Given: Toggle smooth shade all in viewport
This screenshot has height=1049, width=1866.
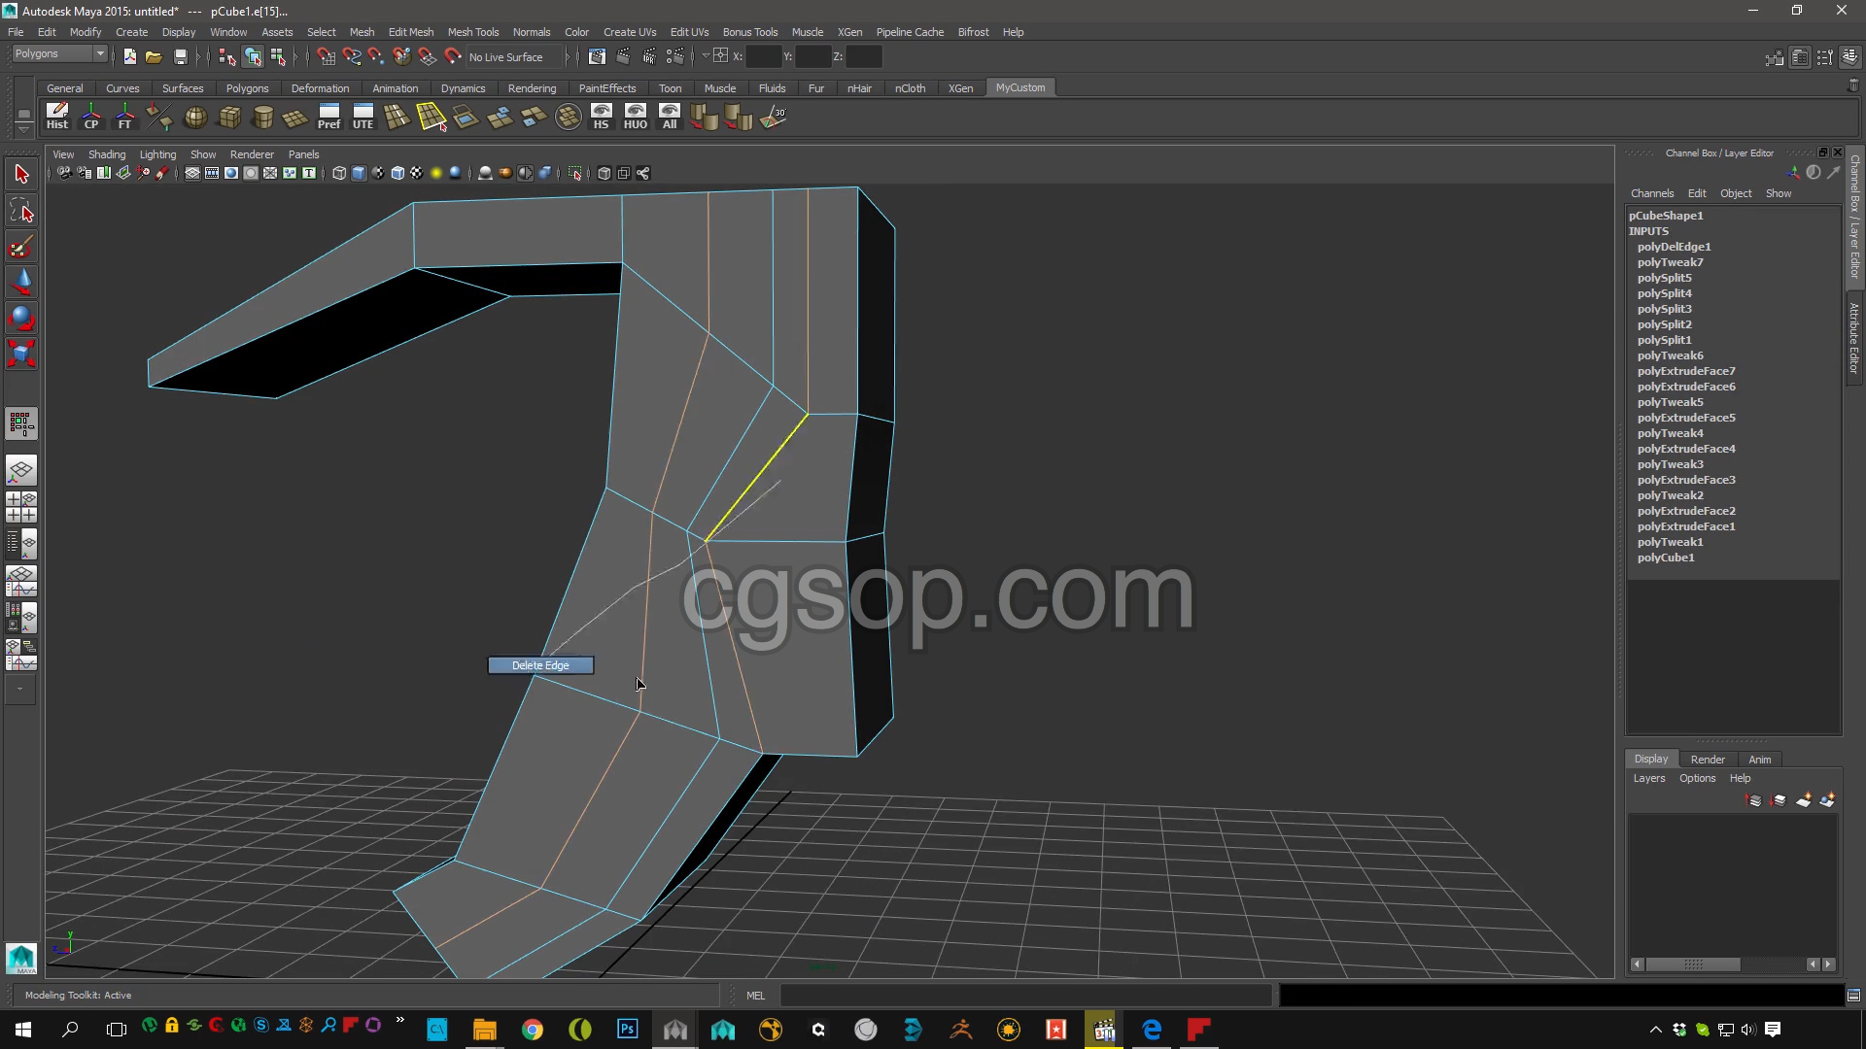Looking at the screenshot, I should pyautogui.click(x=359, y=173).
